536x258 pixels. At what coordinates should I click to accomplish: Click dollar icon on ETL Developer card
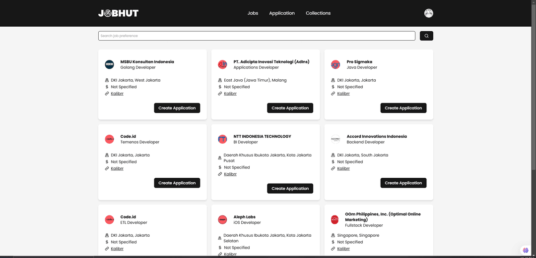pos(107,242)
